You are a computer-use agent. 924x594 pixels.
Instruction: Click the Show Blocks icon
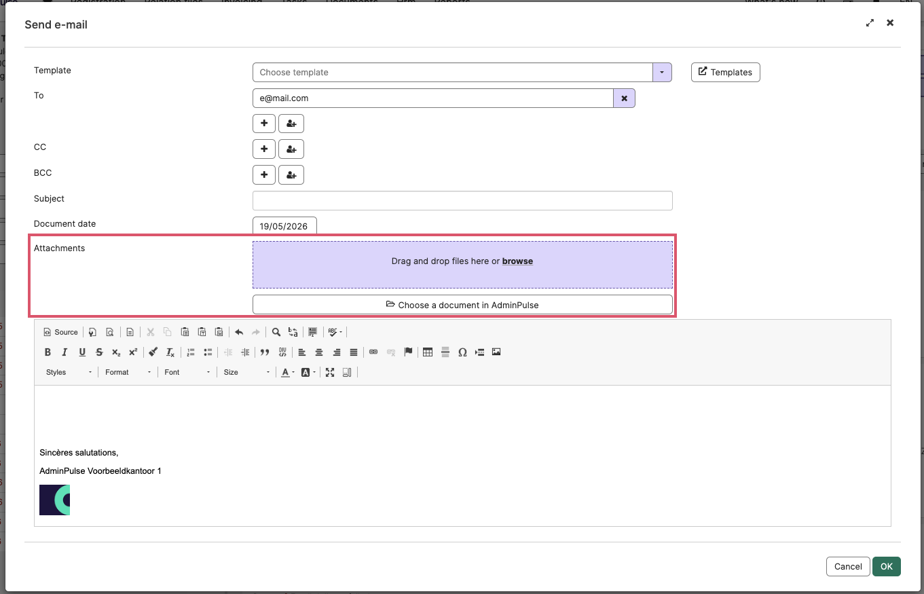click(x=347, y=372)
